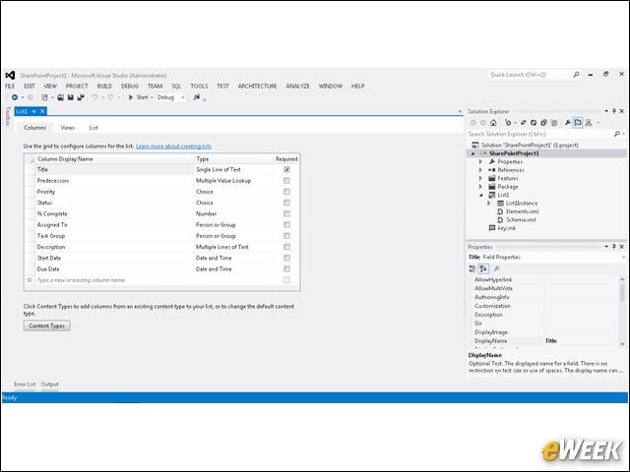Screen dimensions: 630x472
Task: Open the 'Learn more about creating lists' link
Action: [173, 147]
